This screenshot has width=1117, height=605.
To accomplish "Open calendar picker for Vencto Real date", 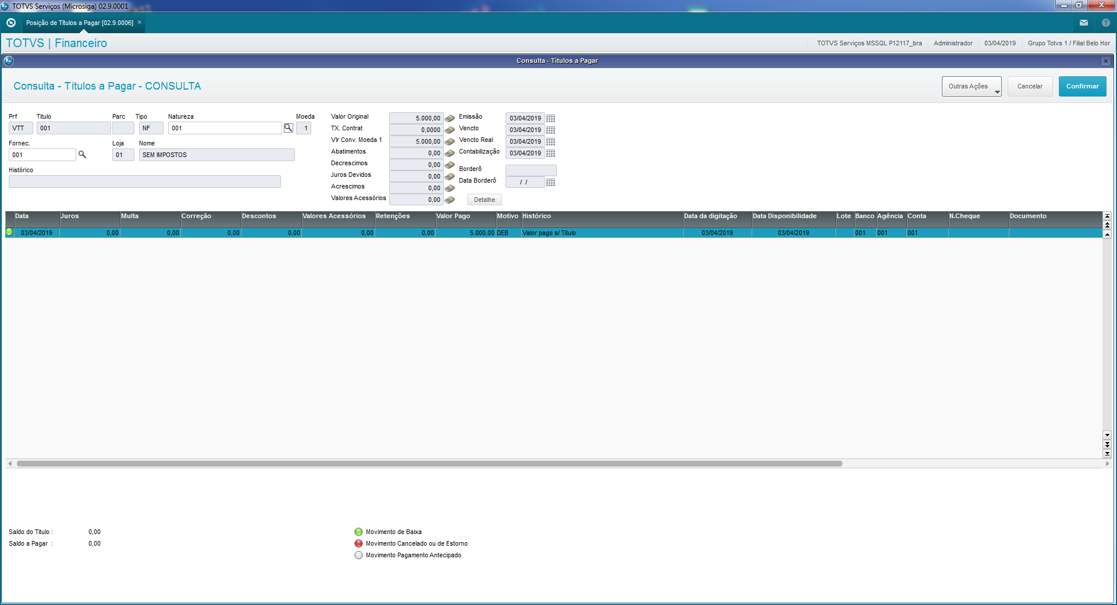I will click(550, 141).
